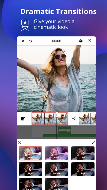This screenshot has height=190, width=107.
Task: Choose the Top slide transition
Action: pos(83,169)
